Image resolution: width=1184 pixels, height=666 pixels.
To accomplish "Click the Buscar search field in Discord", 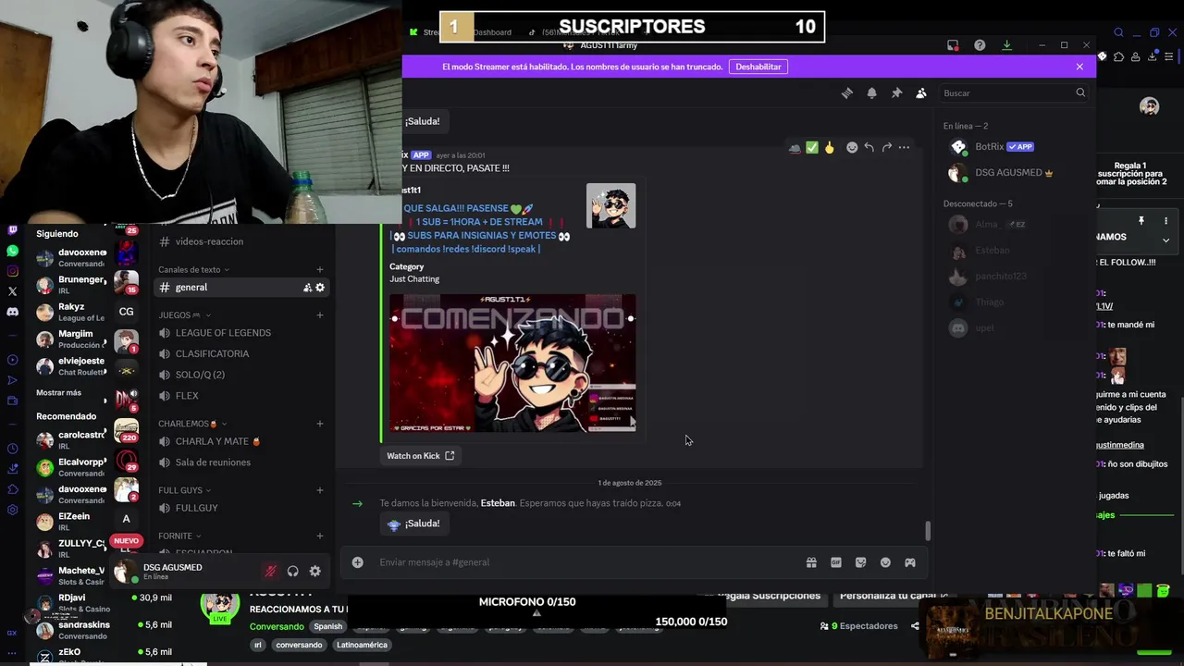I will [x=1014, y=92].
